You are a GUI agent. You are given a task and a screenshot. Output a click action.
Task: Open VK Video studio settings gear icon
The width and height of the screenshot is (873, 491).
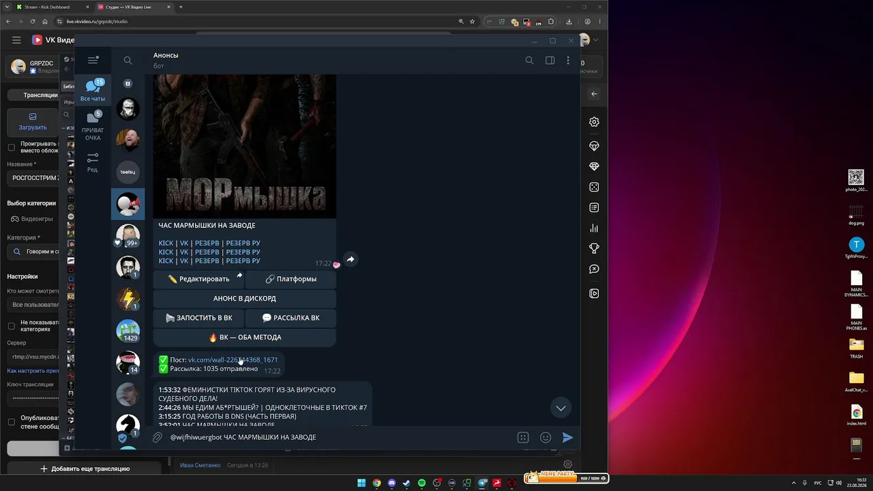coord(594,122)
